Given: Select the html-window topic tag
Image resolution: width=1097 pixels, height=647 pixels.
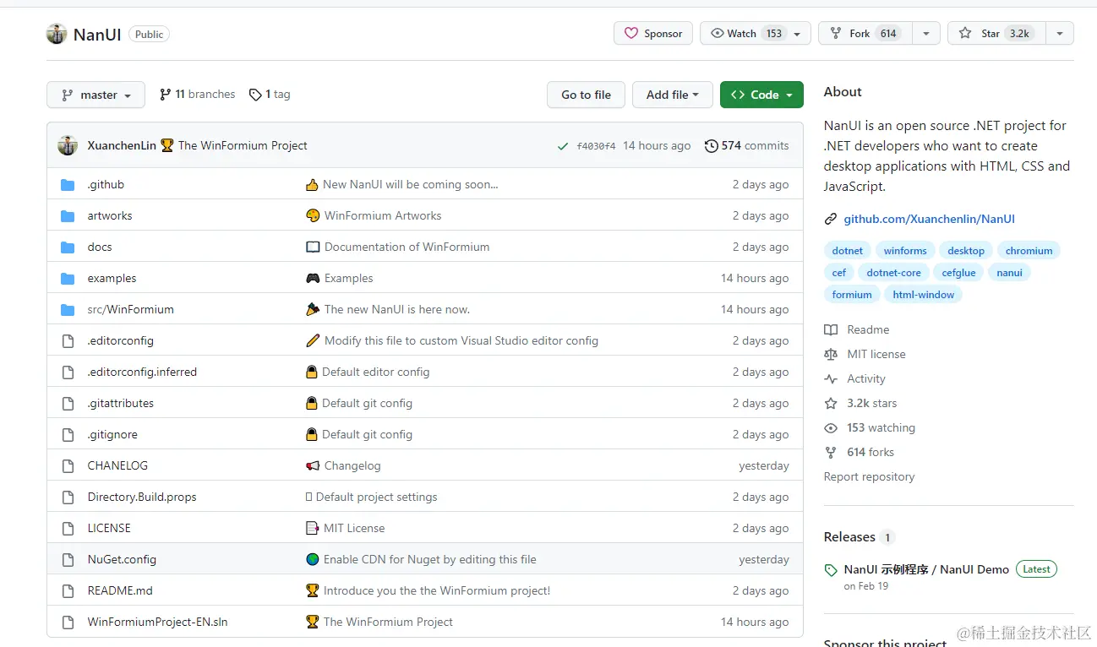Looking at the screenshot, I should click(x=923, y=295).
